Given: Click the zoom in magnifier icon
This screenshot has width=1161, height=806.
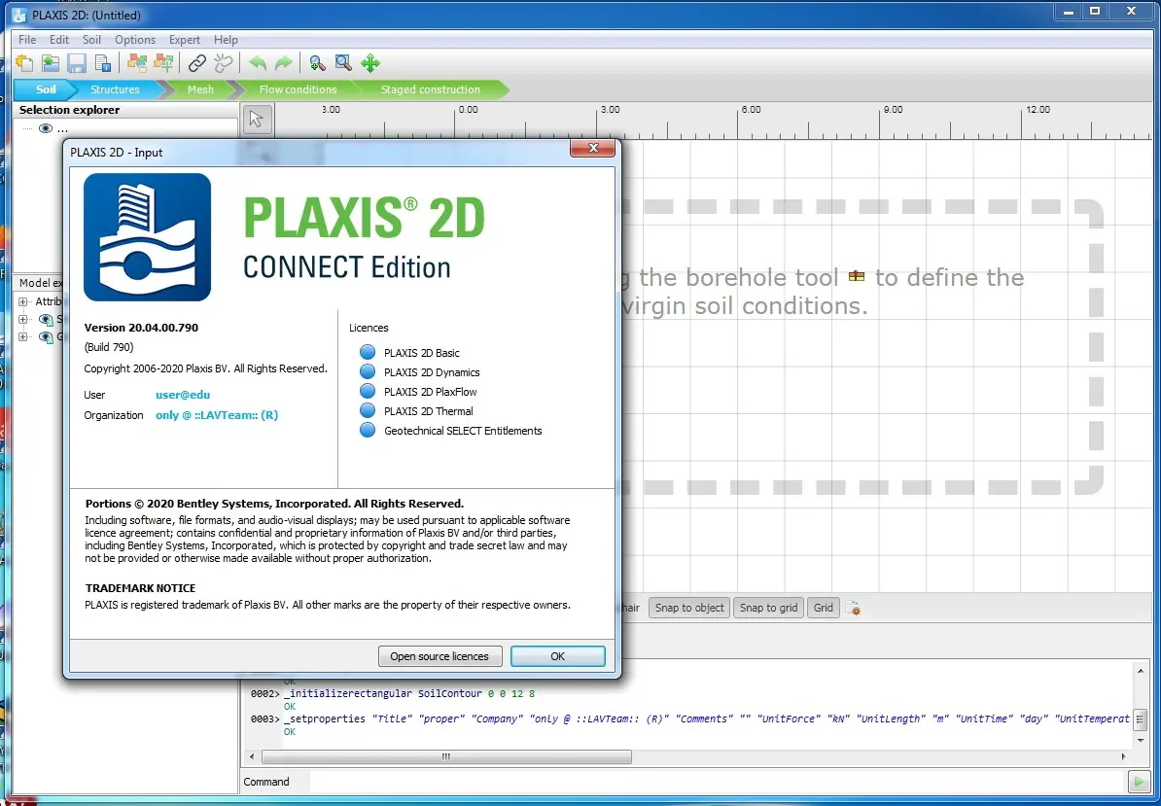Looking at the screenshot, I should click(x=318, y=63).
